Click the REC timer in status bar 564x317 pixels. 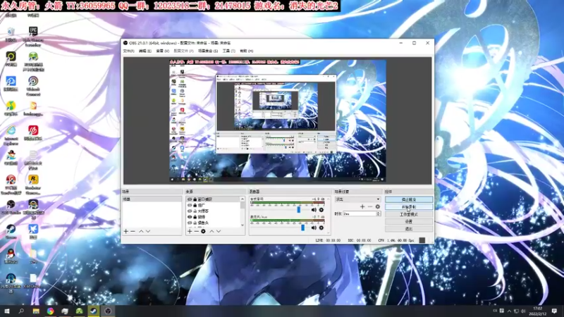pyautogui.click(x=360, y=240)
